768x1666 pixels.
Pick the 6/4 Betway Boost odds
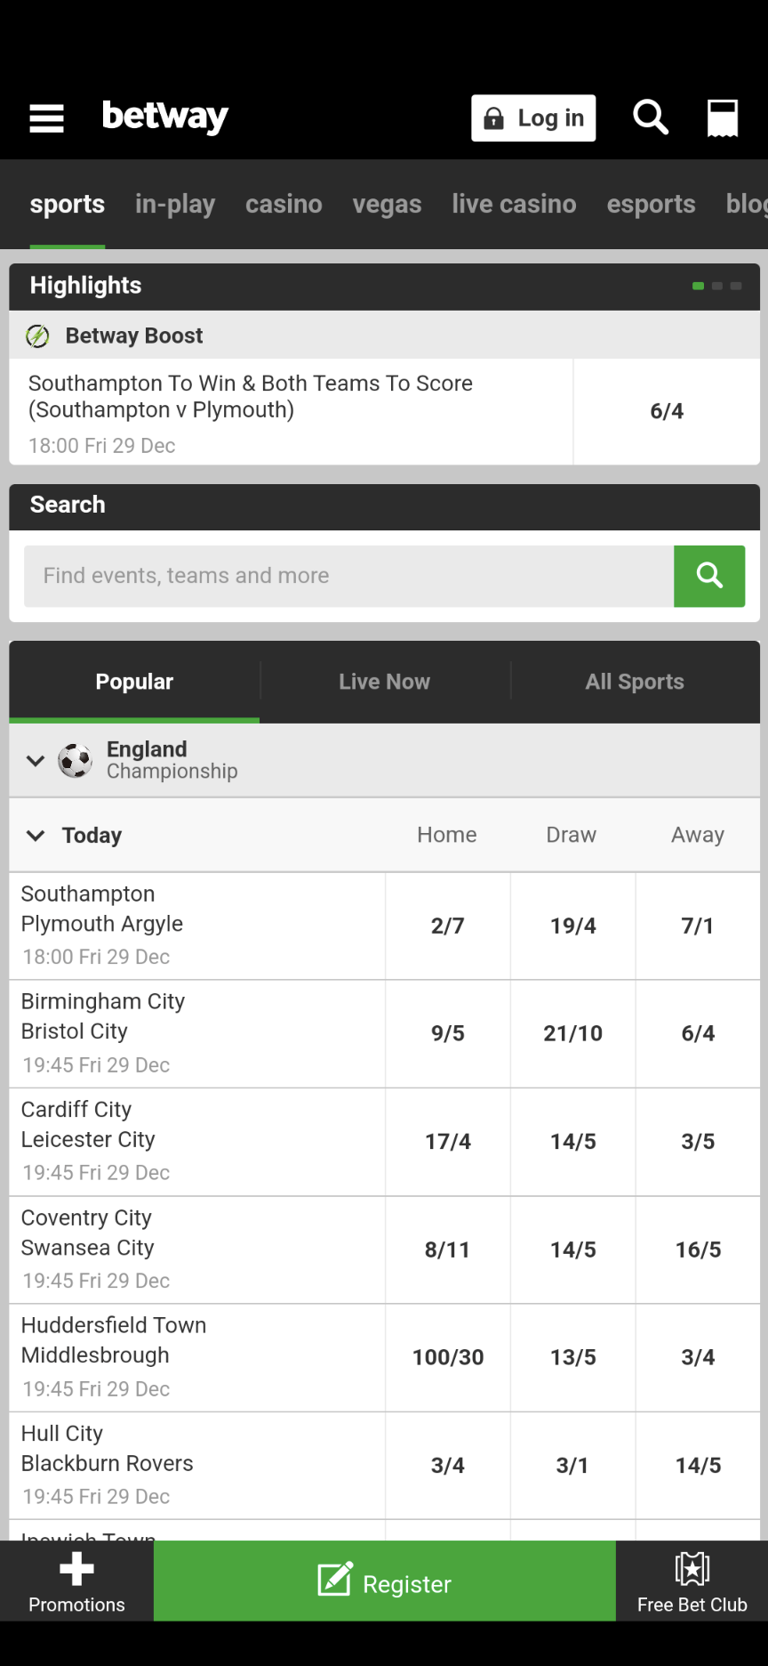[x=667, y=411]
